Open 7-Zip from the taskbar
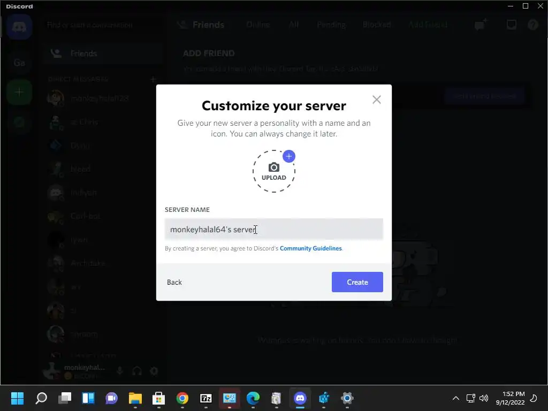Screen dimensions: 548x411 pyautogui.click(x=206, y=398)
